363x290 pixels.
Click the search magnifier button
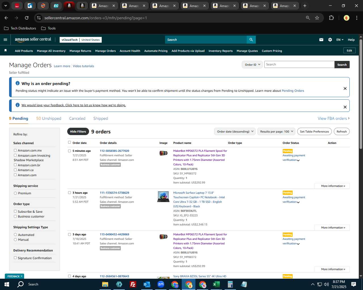pyautogui.click(x=251, y=40)
